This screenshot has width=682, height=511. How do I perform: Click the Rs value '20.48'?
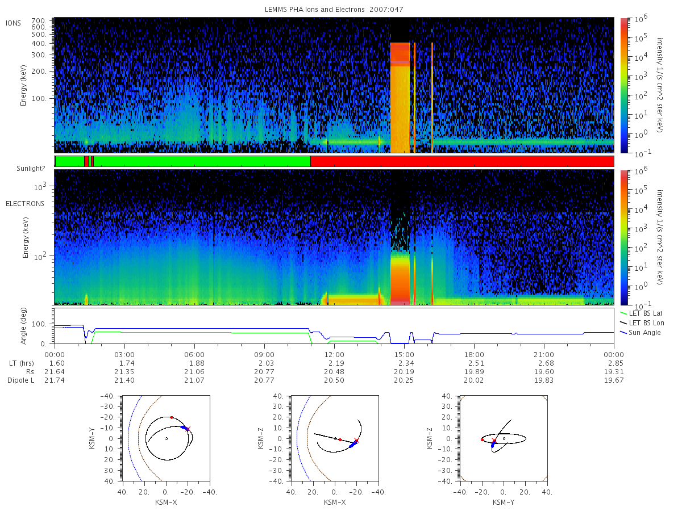click(334, 371)
